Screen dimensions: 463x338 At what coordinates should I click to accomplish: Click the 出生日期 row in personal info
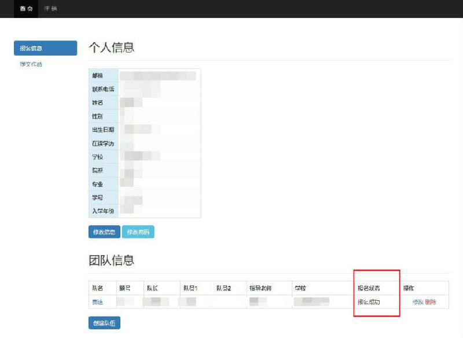click(x=145, y=130)
